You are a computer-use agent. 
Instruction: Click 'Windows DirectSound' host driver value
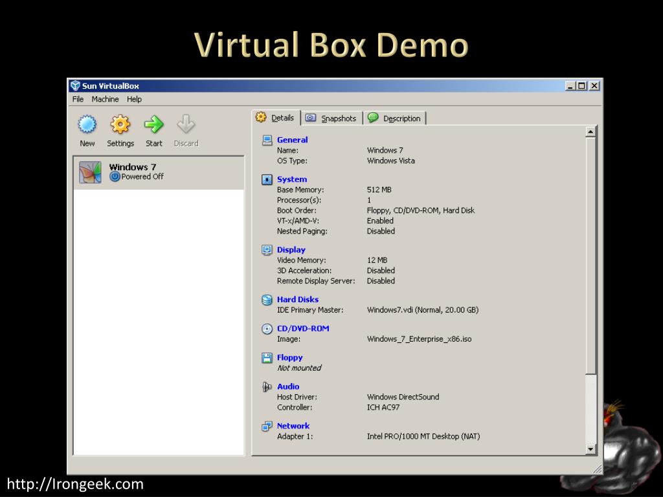point(403,397)
